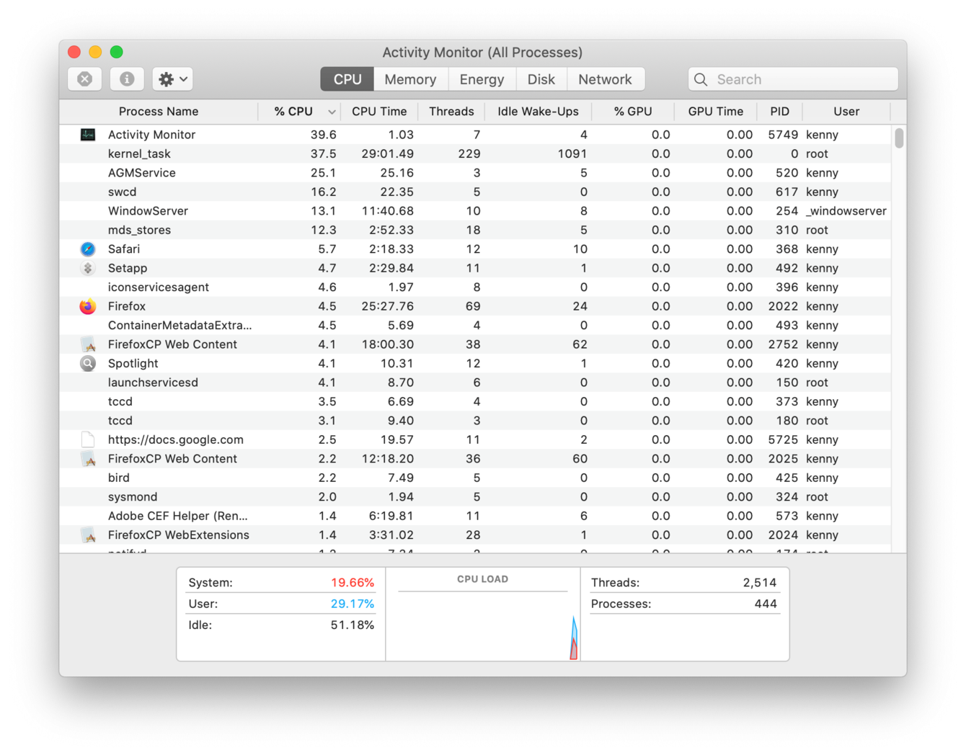Select the Adobe CEF Helper process row
966x755 pixels.
[476, 516]
